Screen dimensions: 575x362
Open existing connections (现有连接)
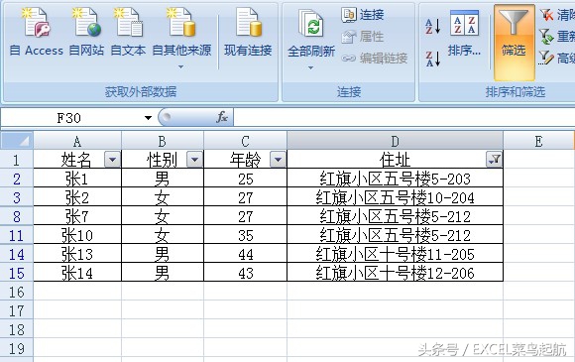coord(248,33)
